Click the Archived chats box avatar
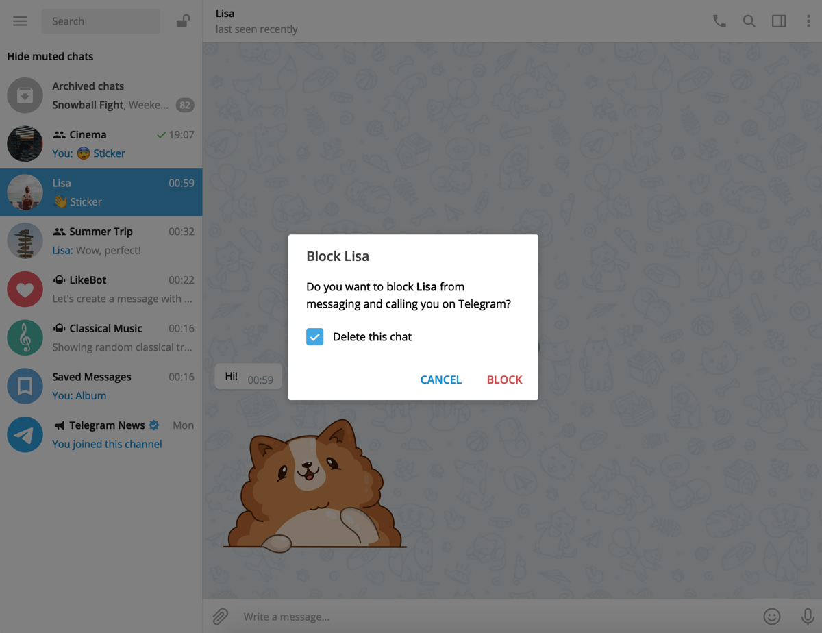The image size is (822, 633). tap(25, 95)
